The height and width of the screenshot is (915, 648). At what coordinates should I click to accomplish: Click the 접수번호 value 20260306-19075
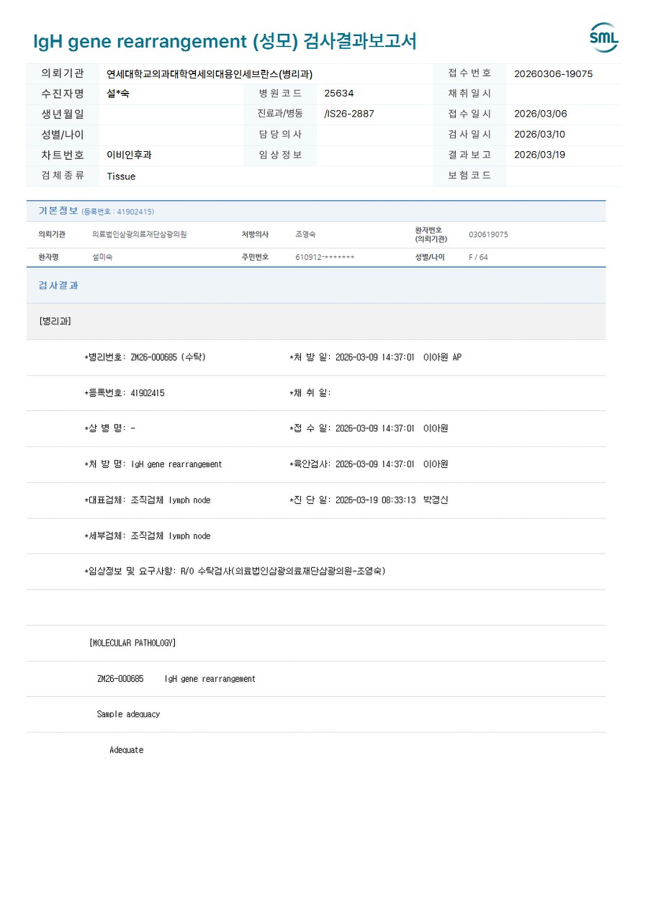click(x=554, y=73)
